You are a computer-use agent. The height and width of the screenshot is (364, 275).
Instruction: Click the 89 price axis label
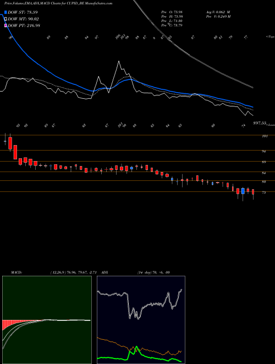tap(263, 162)
